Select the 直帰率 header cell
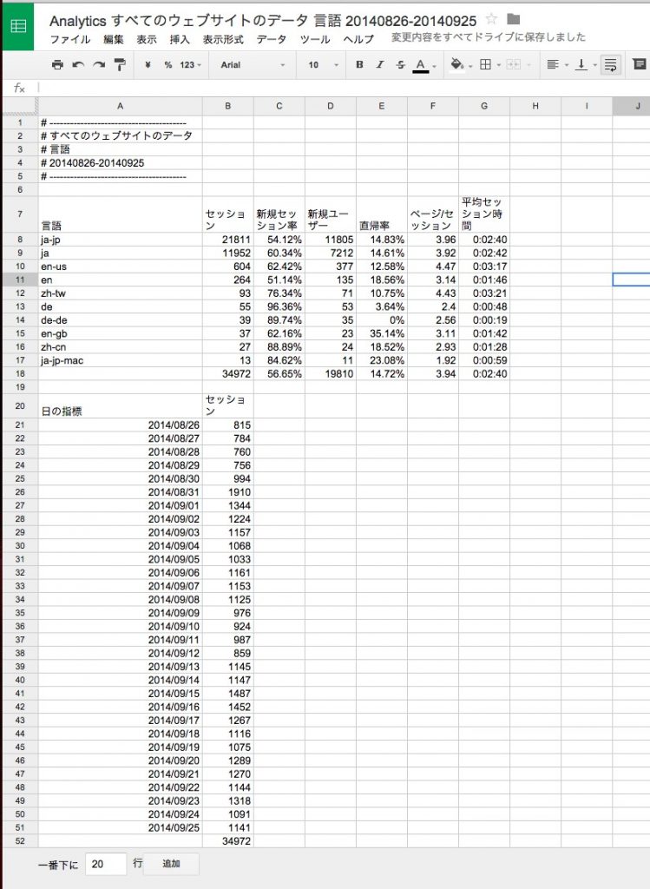The width and height of the screenshot is (650, 889). click(381, 214)
